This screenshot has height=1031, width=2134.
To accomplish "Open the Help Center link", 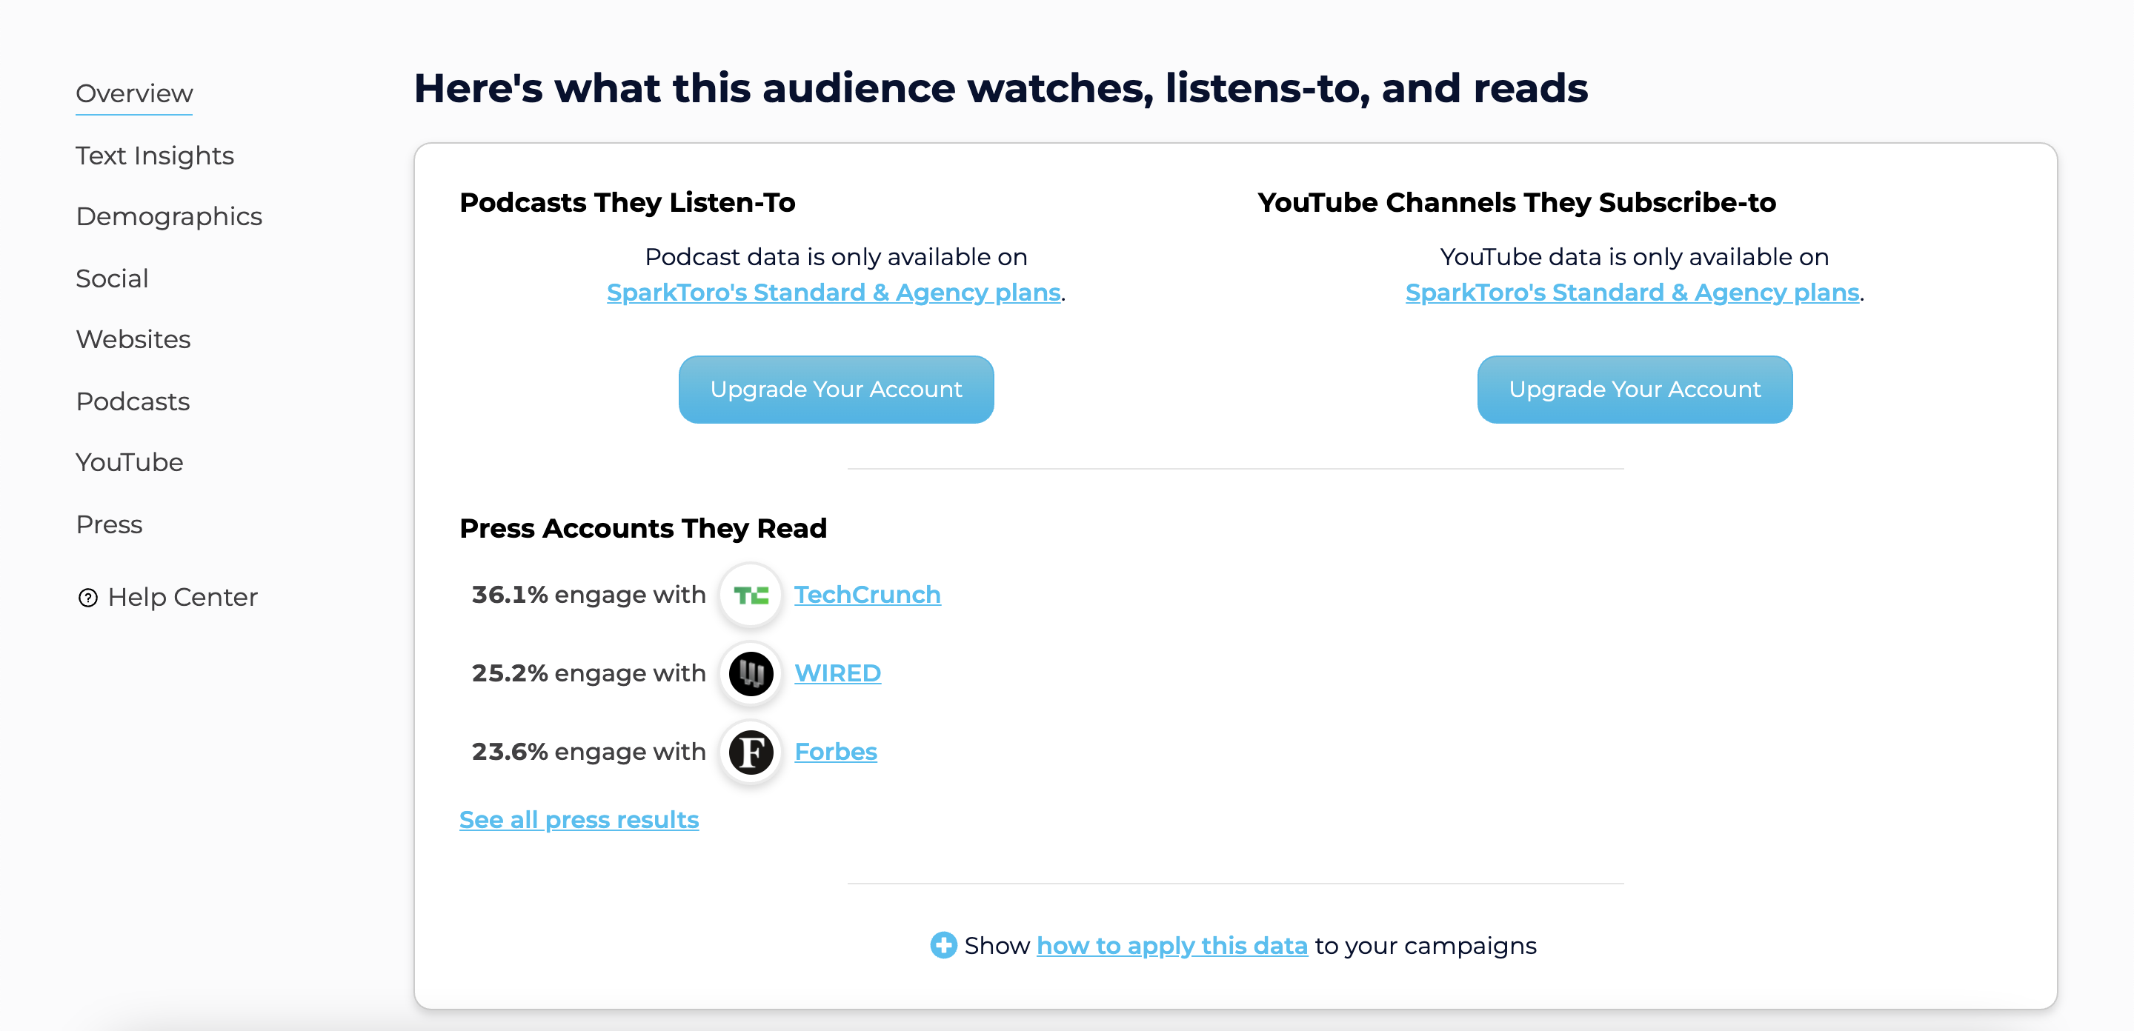I will 182,597.
